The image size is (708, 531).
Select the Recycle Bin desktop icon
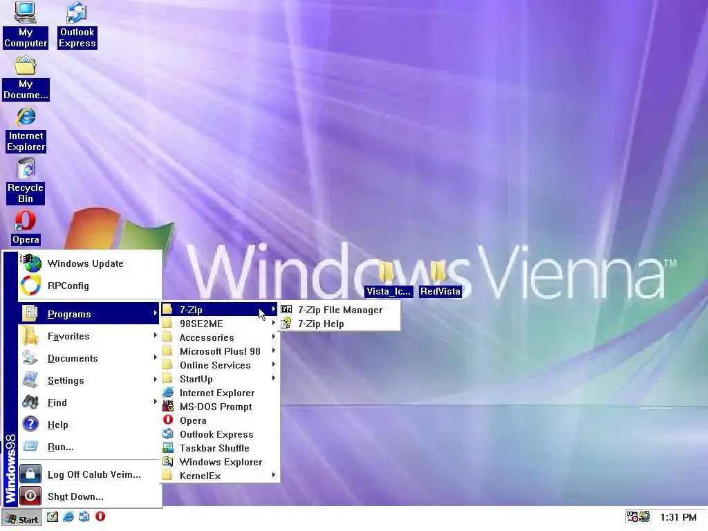pos(26,181)
